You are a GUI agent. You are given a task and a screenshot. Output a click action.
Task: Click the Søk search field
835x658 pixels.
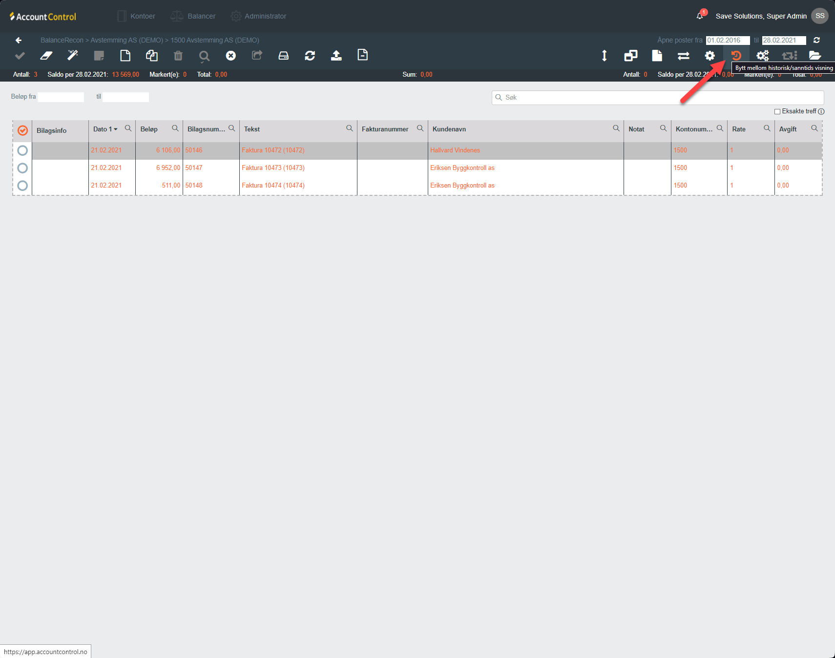pos(659,98)
